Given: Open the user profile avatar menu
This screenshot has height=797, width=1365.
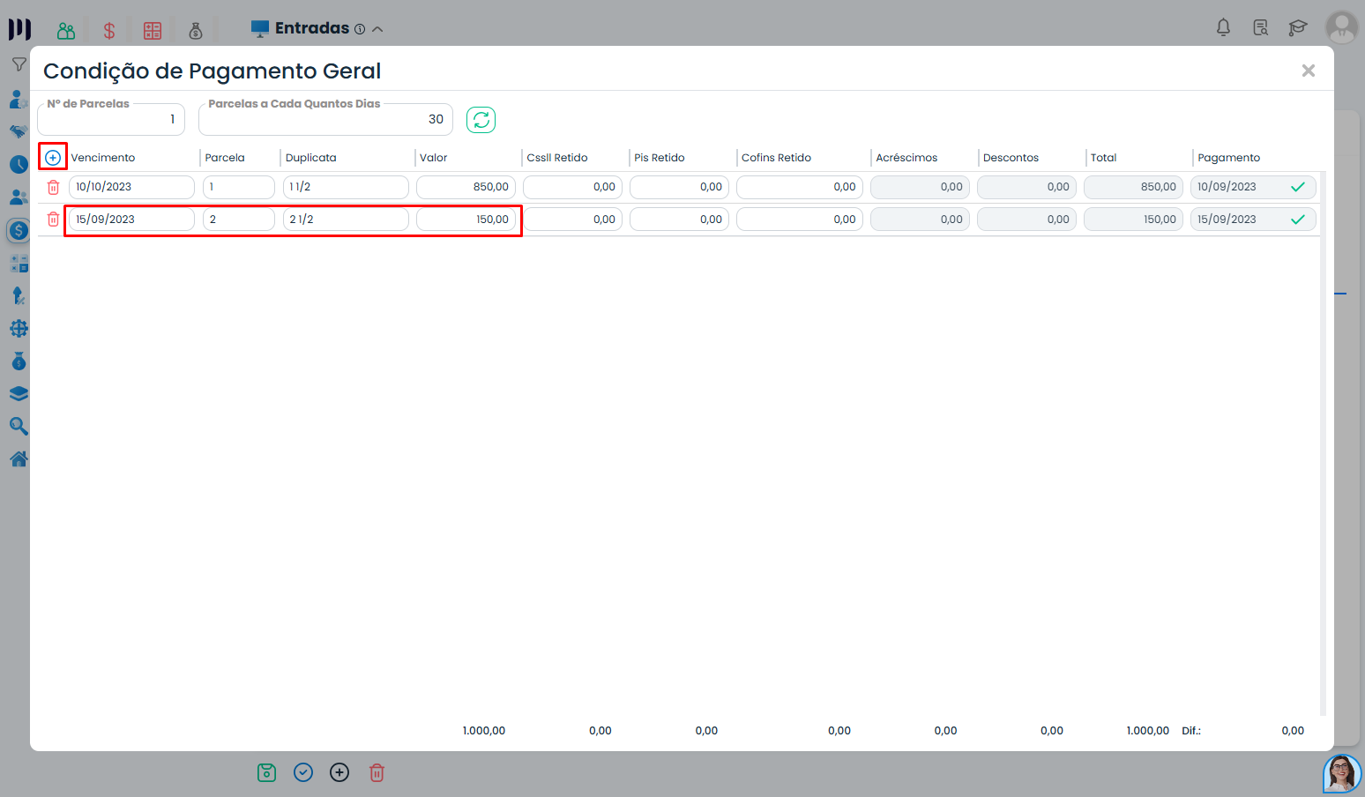Looking at the screenshot, I should coord(1341,27).
